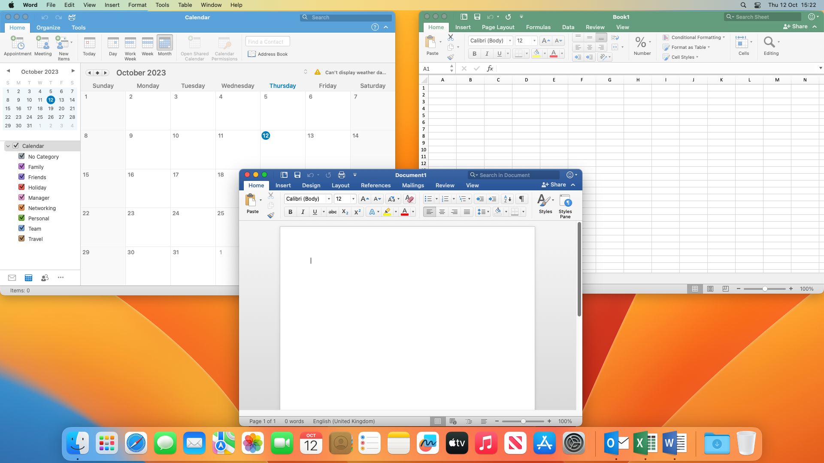
Task: Open Styles Pane in Word
Action: click(565, 206)
